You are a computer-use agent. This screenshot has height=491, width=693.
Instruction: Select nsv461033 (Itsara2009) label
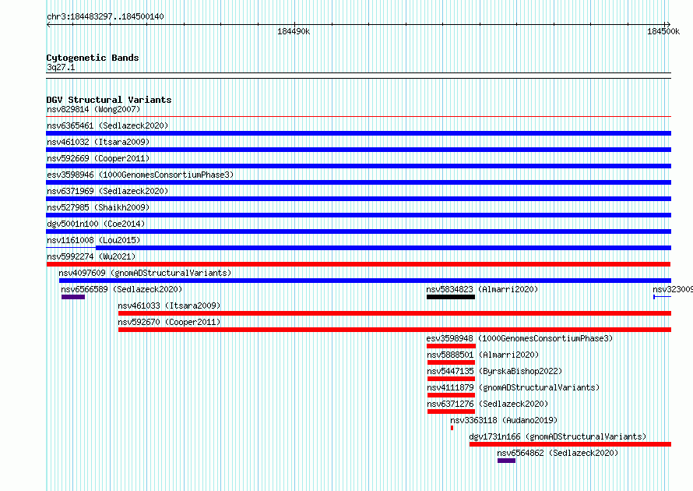169,306
